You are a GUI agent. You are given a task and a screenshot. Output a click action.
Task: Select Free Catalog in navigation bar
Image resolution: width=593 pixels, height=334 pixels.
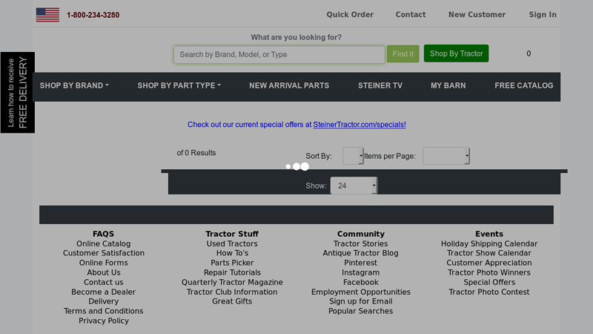click(523, 85)
